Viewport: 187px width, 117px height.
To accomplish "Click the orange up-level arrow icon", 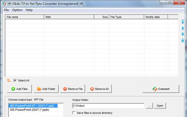I will pyautogui.click(x=9, y=80).
